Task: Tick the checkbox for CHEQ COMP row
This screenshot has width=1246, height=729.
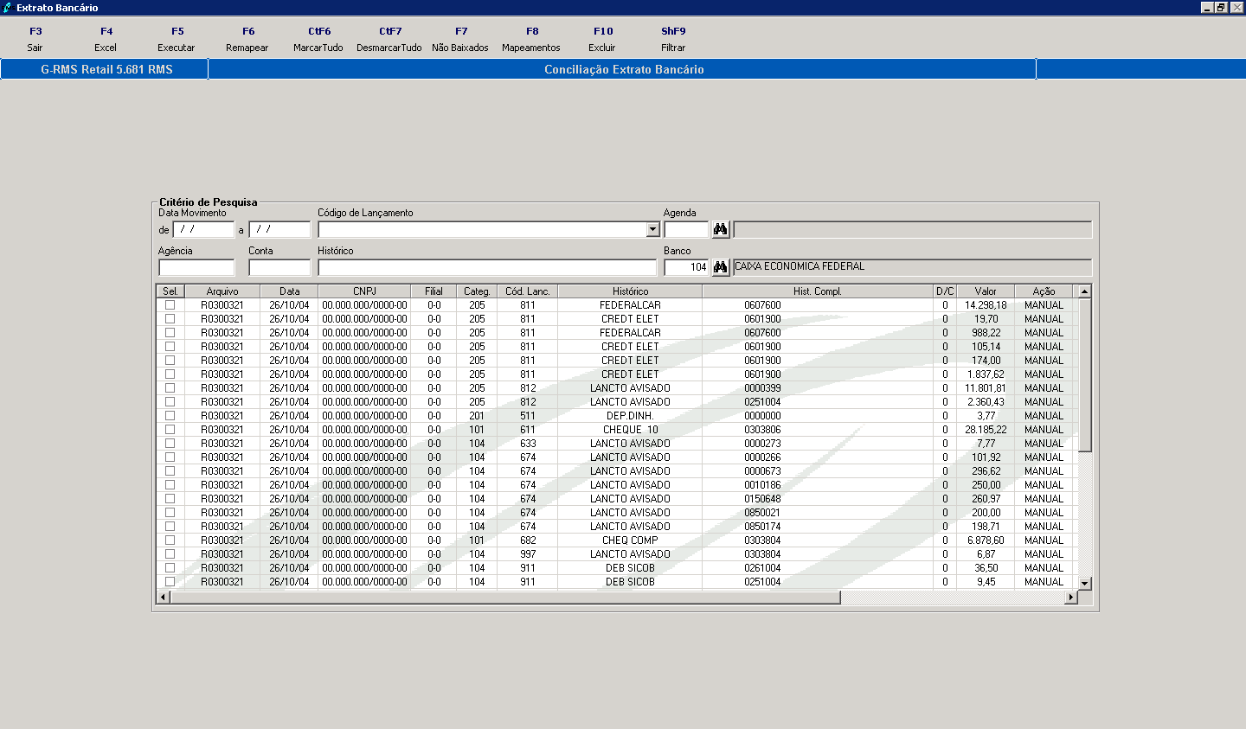Action: [170, 540]
